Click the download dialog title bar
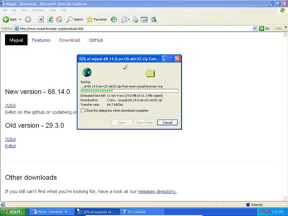 click(x=119, y=59)
